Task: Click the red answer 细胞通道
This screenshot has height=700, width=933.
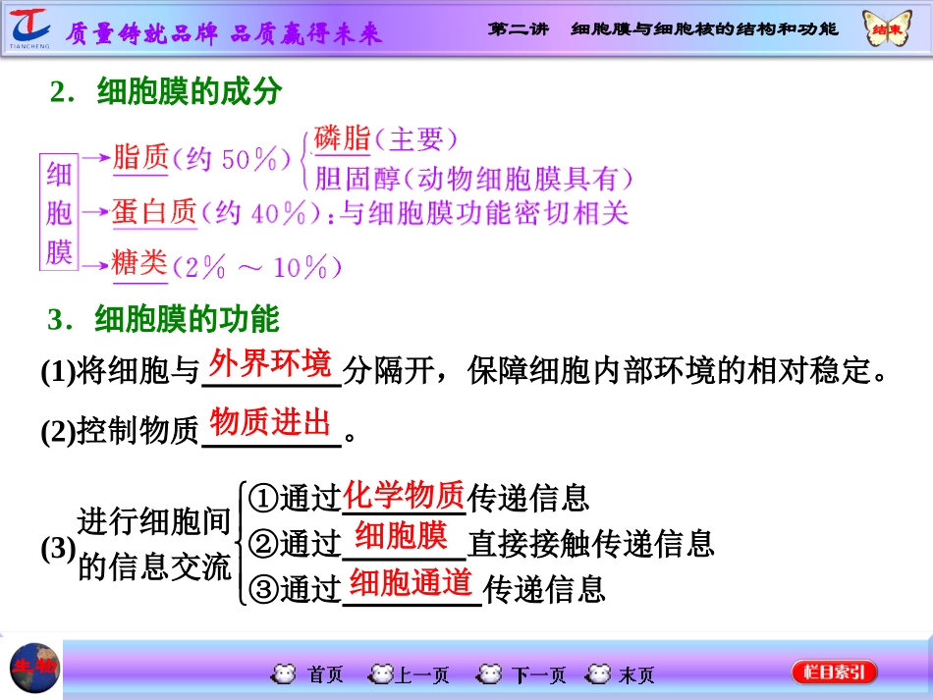Action: [x=412, y=581]
